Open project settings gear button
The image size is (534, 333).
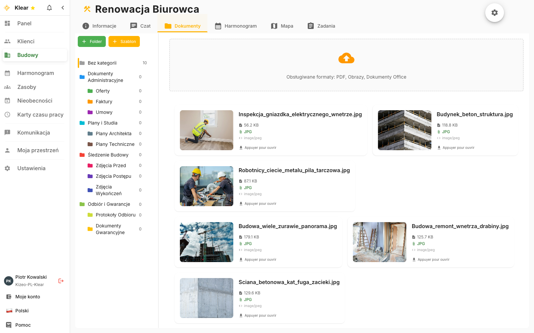click(494, 13)
